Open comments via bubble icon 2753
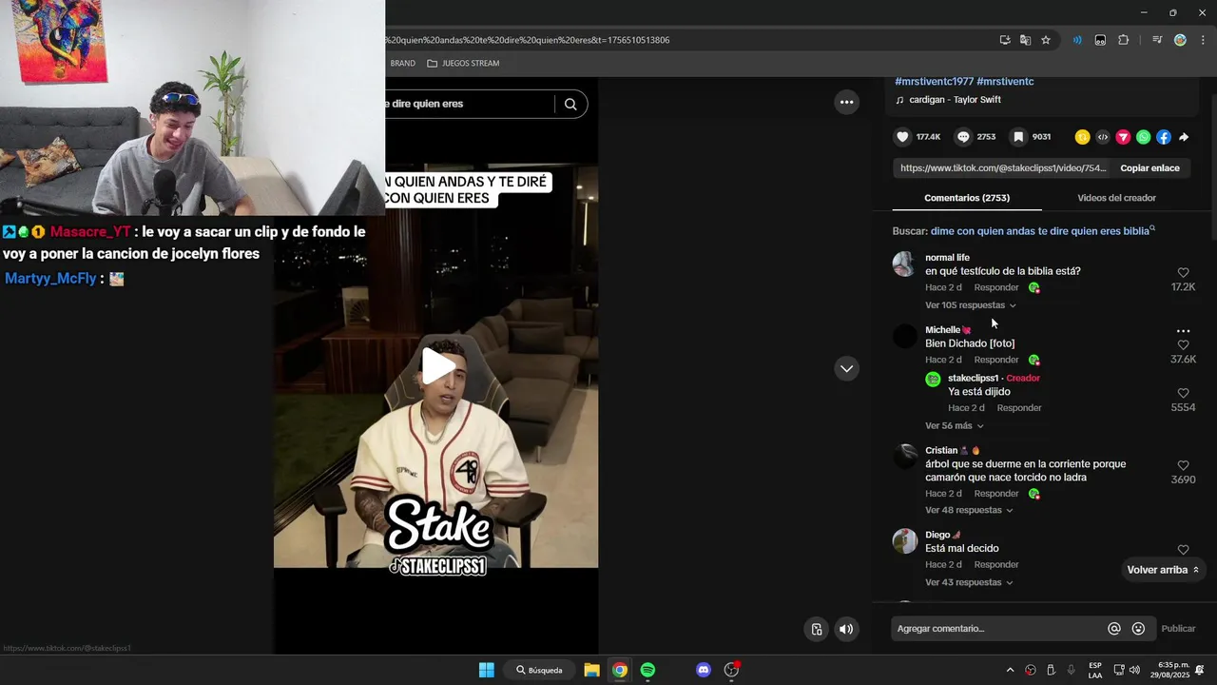This screenshot has width=1217, height=685. point(963,137)
